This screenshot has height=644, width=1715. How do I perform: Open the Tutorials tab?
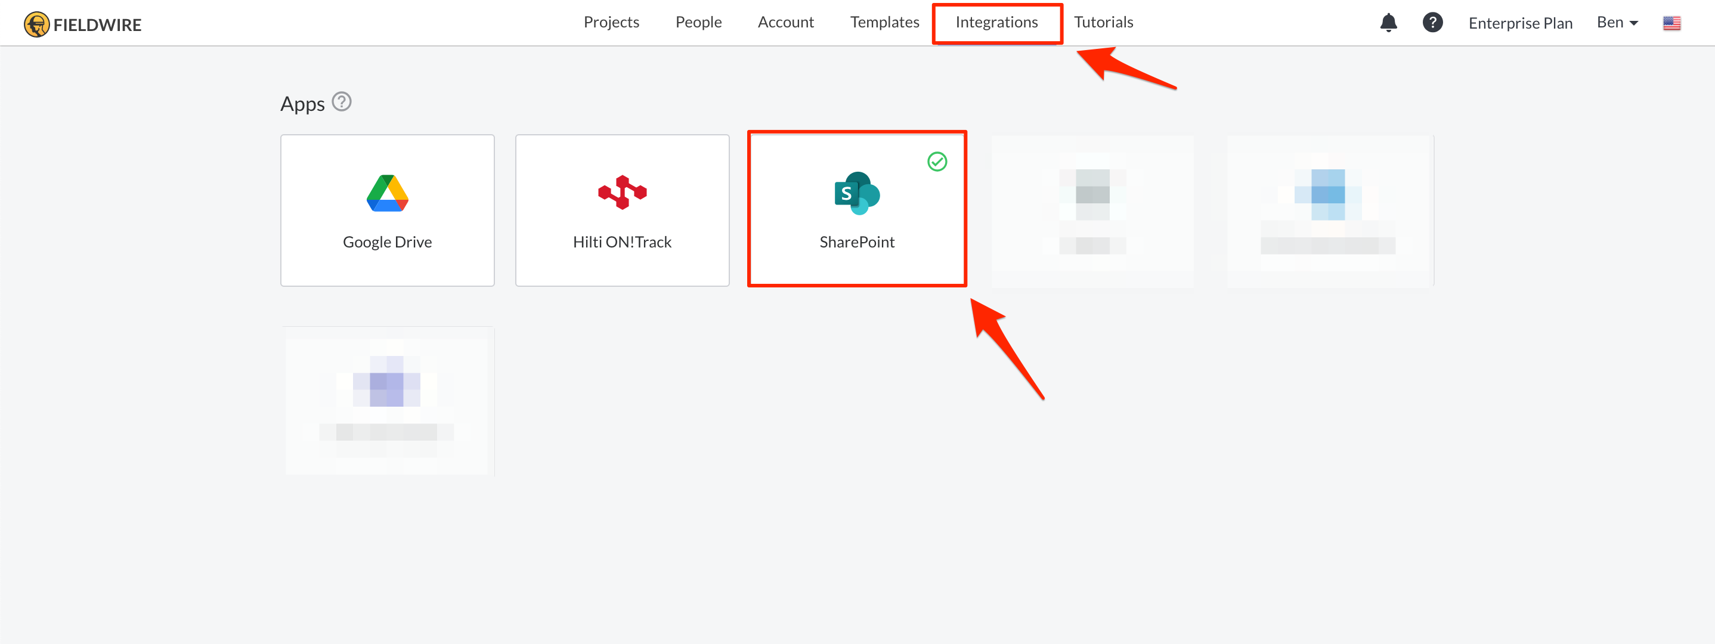click(1103, 22)
